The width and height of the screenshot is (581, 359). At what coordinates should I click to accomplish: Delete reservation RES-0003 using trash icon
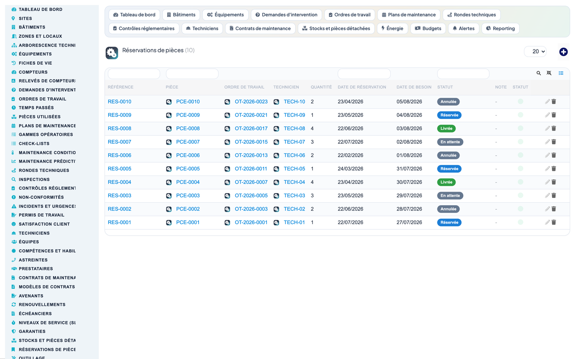pos(554,196)
